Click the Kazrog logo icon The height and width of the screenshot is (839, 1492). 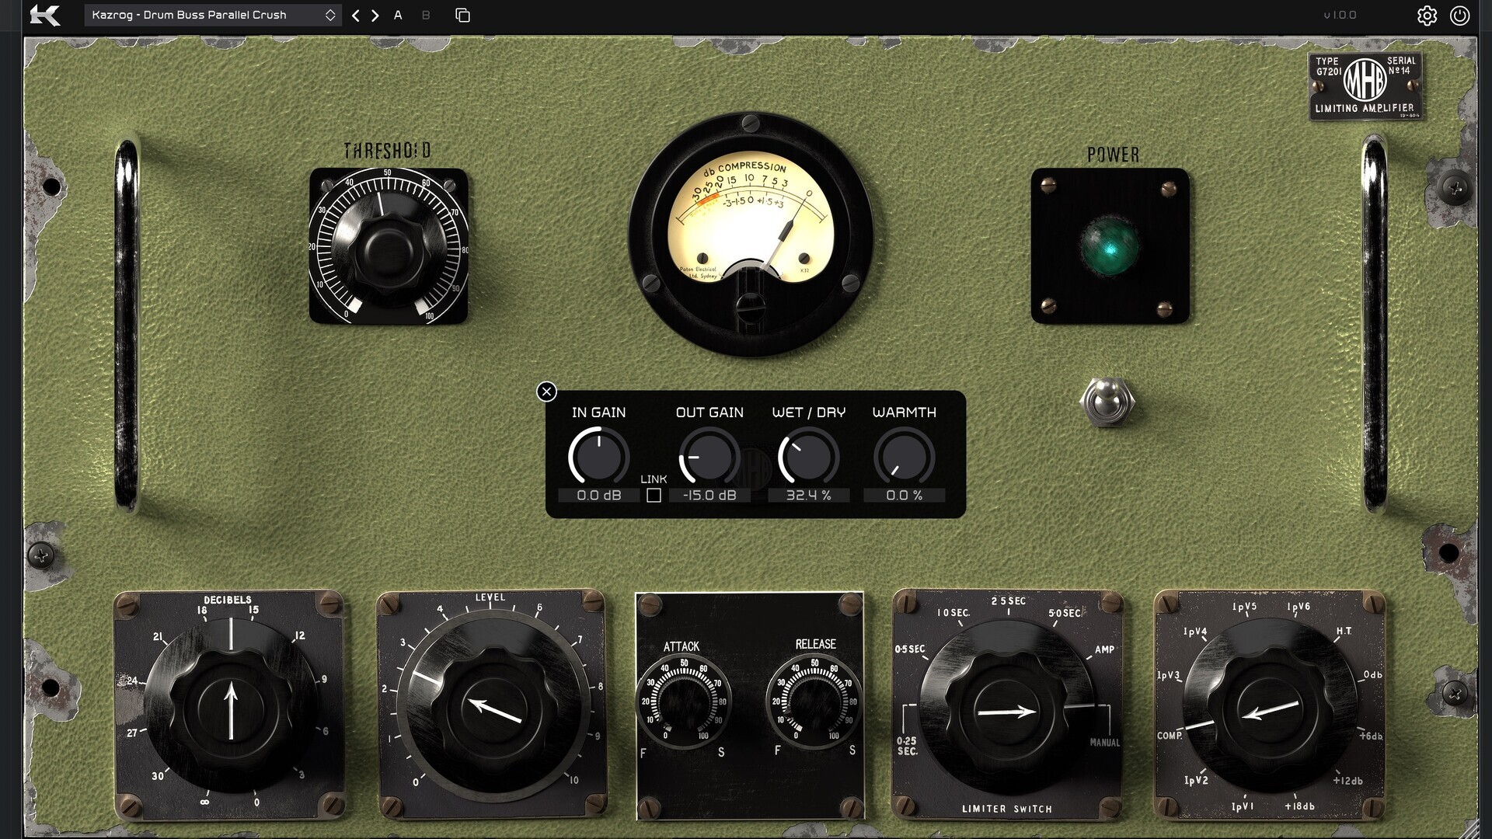point(44,16)
